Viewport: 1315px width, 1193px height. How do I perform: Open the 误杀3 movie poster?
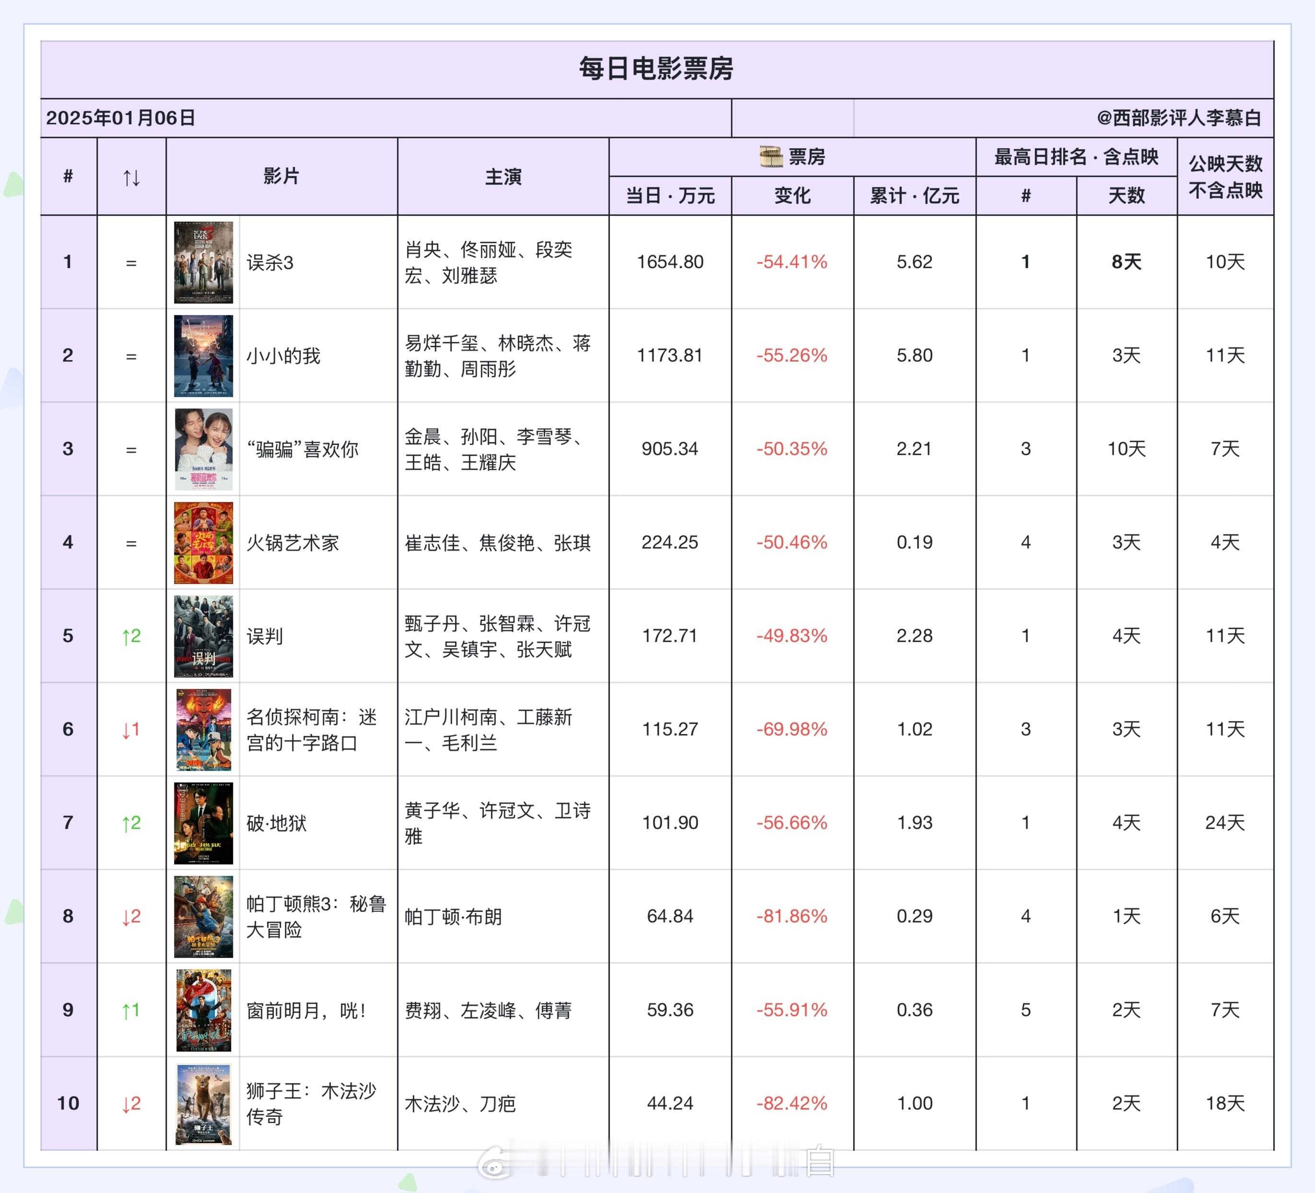pyautogui.click(x=203, y=262)
